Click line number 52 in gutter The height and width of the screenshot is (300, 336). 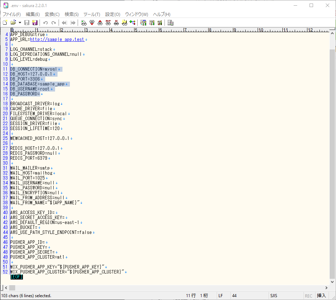point(5,272)
